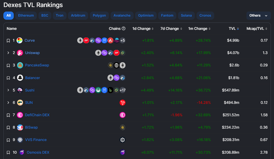Filter by Tron chain

60,15
